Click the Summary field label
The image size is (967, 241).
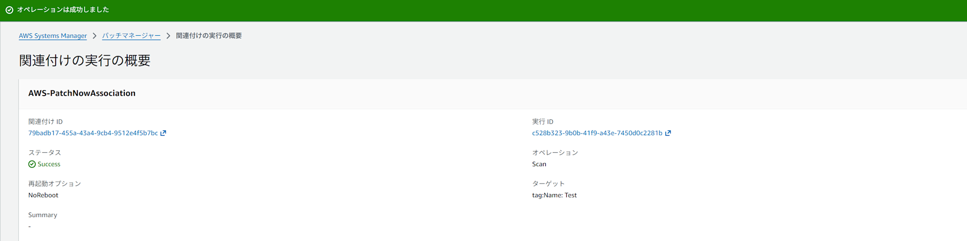click(x=43, y=215)
